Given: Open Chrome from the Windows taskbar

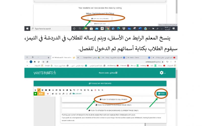Looking at the screenshot, I should point(108,28).
